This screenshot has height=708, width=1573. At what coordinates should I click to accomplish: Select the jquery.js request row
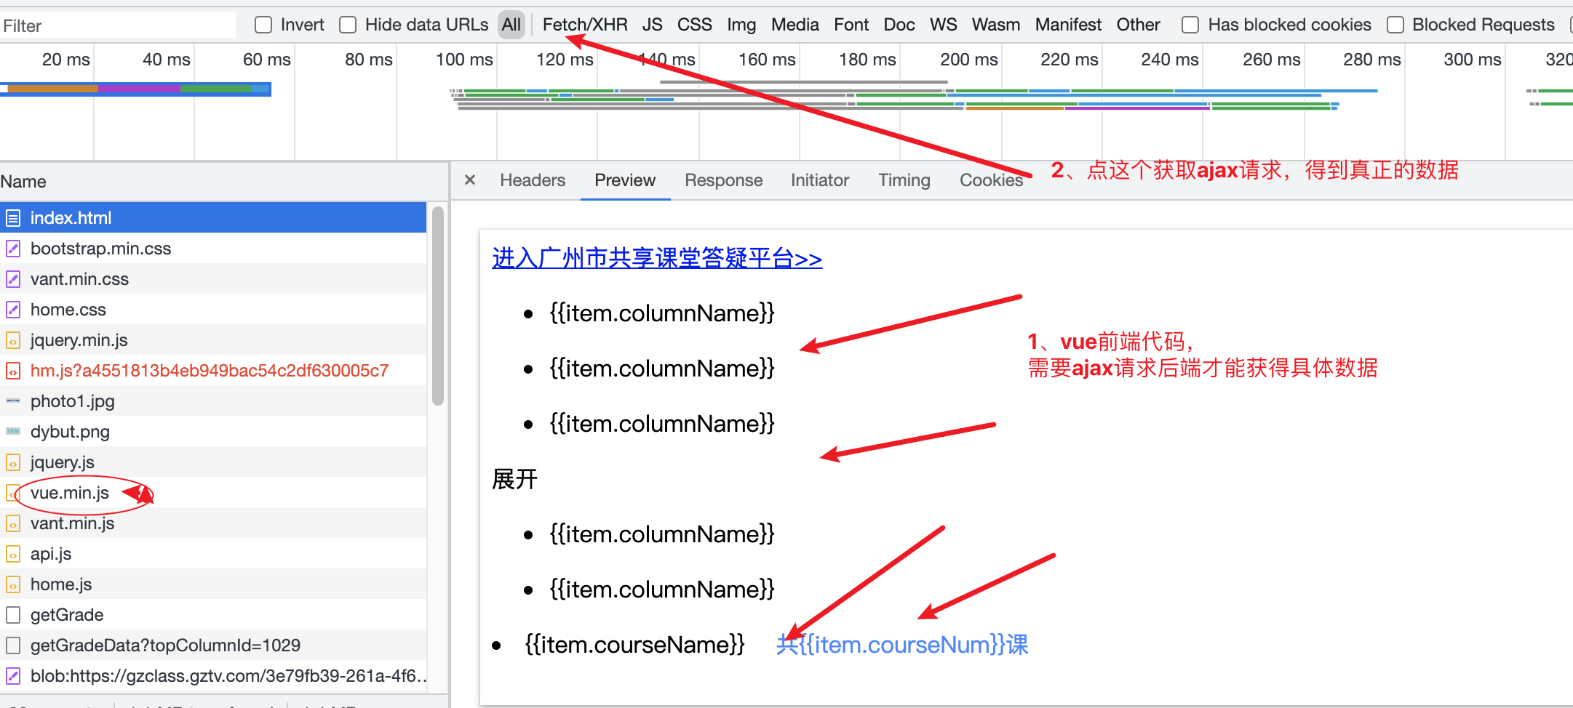pyautogui.click(x=213, y=462)
